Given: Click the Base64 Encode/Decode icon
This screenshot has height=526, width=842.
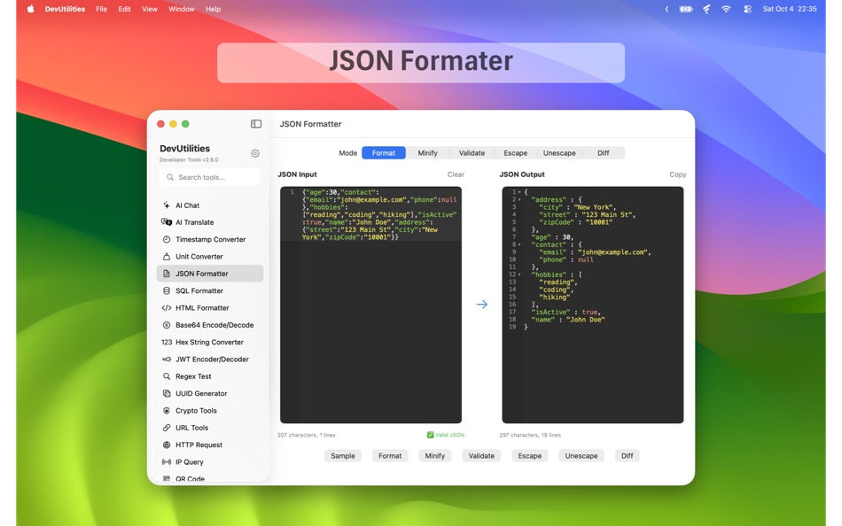Looking at the screenshot, I should pyautogui.click(x=167, y=325).
